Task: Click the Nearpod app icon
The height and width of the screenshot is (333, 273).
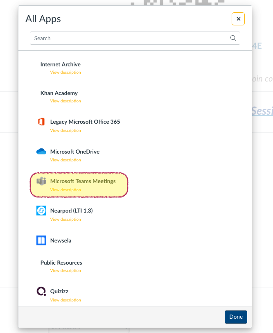Action: point(41,211)
